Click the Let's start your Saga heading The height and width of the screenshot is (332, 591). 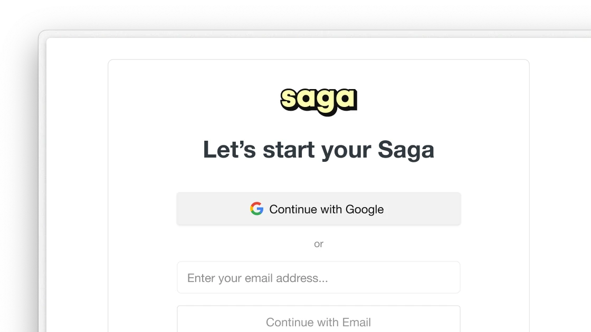pos(318,149)
